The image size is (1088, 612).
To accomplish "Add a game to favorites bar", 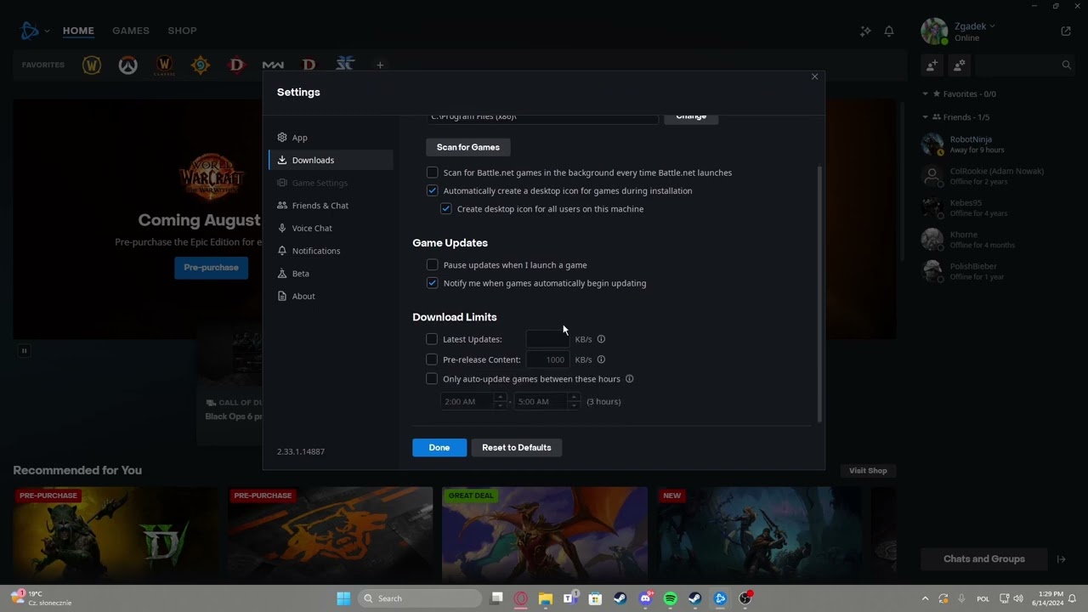I will pyautogui.click(x=380, y=65).
